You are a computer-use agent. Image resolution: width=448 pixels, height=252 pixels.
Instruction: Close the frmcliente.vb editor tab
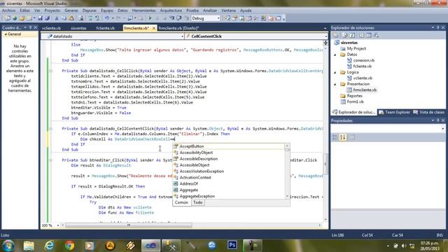(154, 28)
